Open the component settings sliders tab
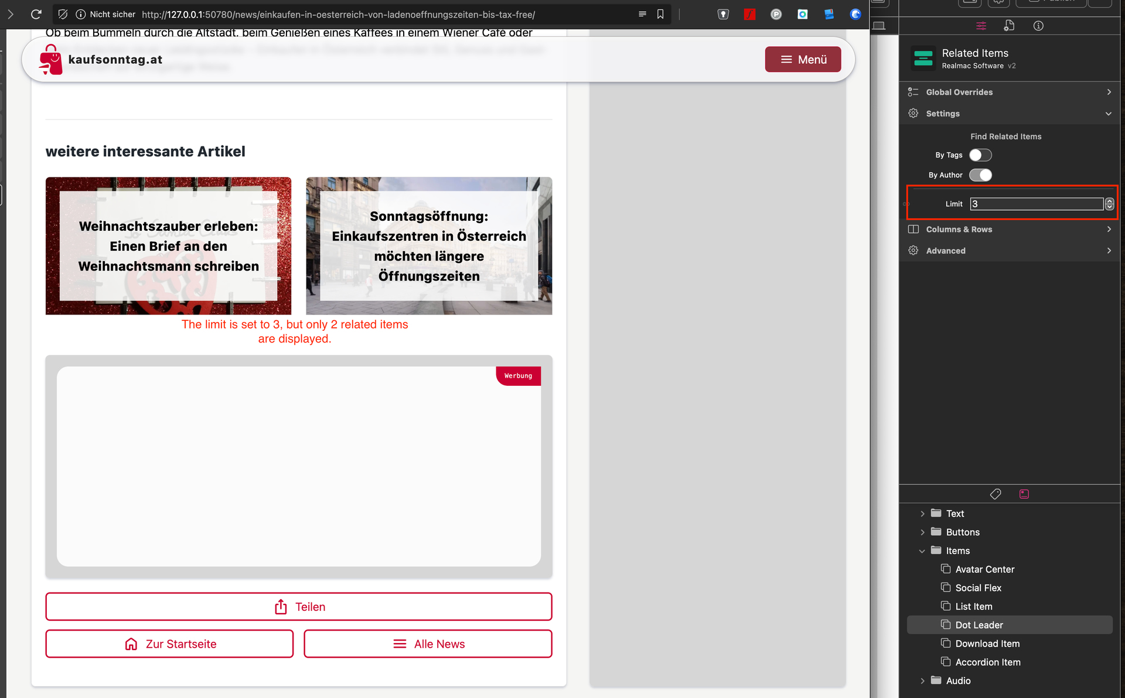The image size is (1125, 698). 981,26
